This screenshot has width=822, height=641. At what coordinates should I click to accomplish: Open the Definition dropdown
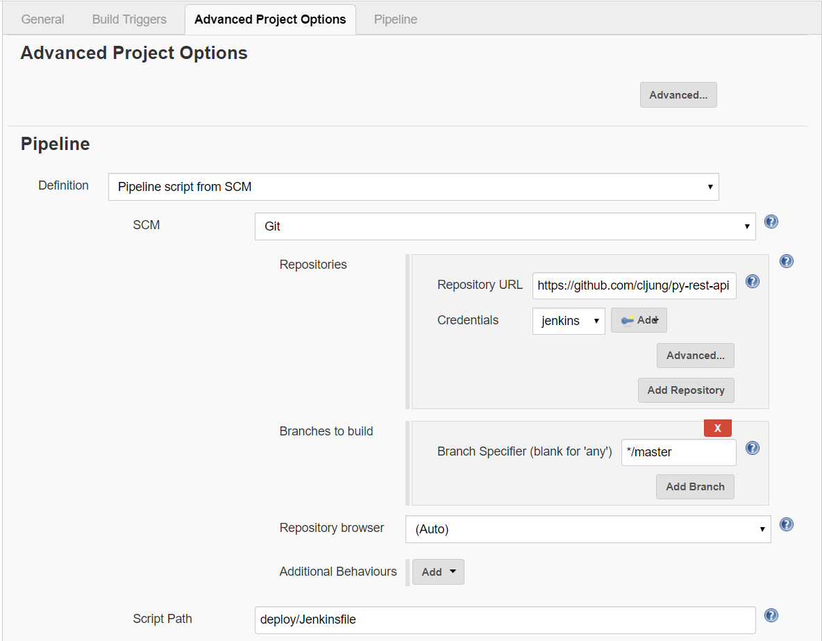(413, 187)
